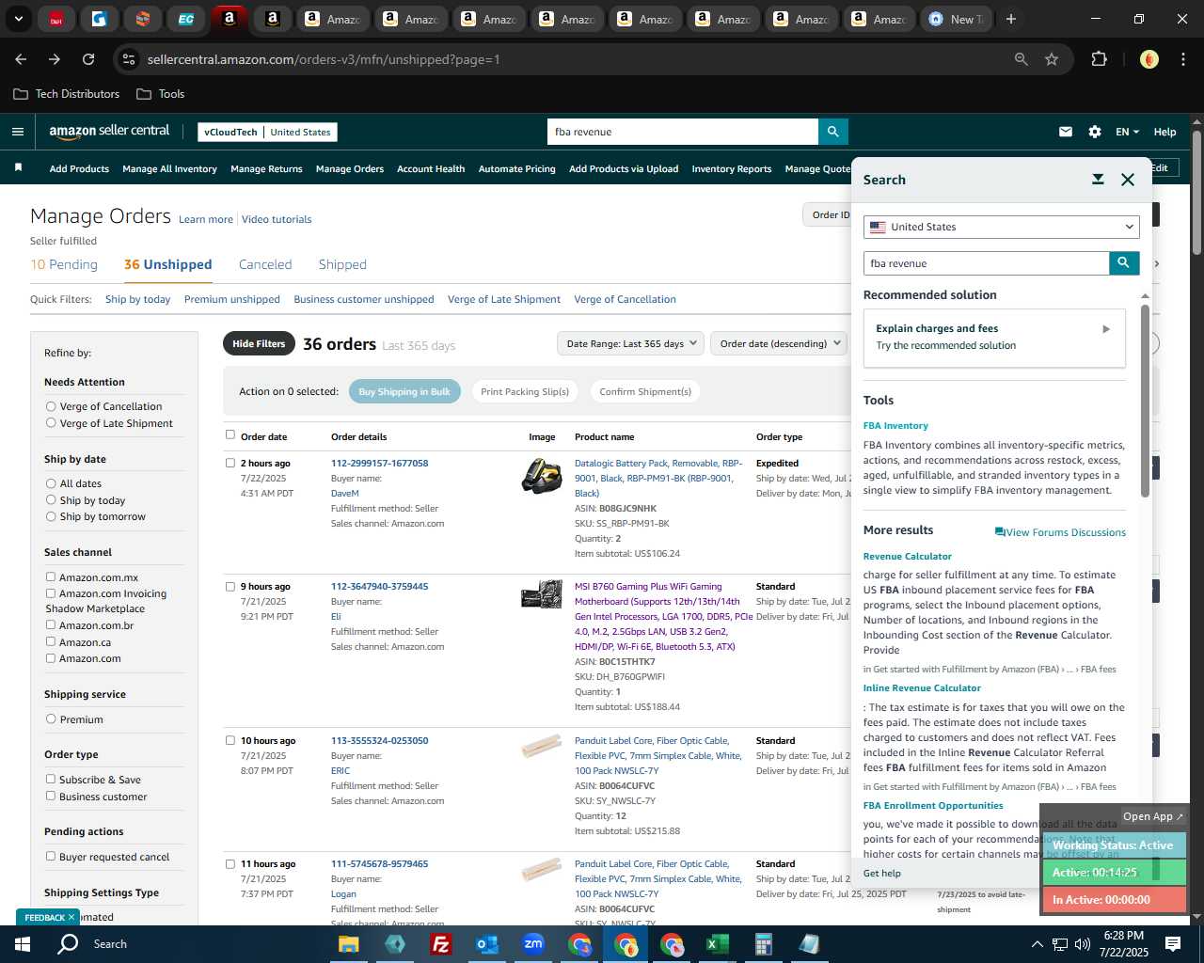Select Verge of Cancellation radio button

coord(51,406)
